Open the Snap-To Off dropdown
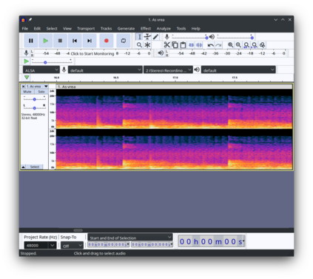The height and width of the screenshot is (279, 313). pyautogui.click(x=72, y=246)
